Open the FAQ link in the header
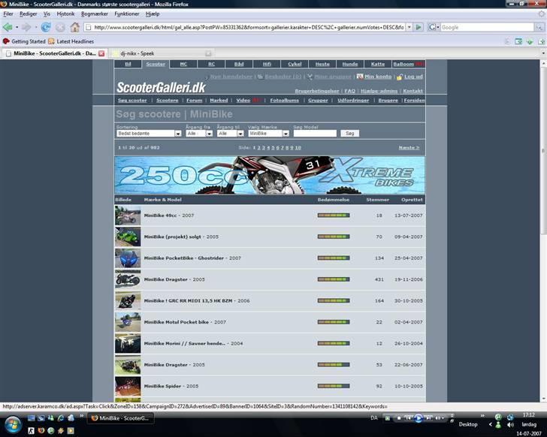The width and height of the screenshot is (547, 437). point(350,91)
